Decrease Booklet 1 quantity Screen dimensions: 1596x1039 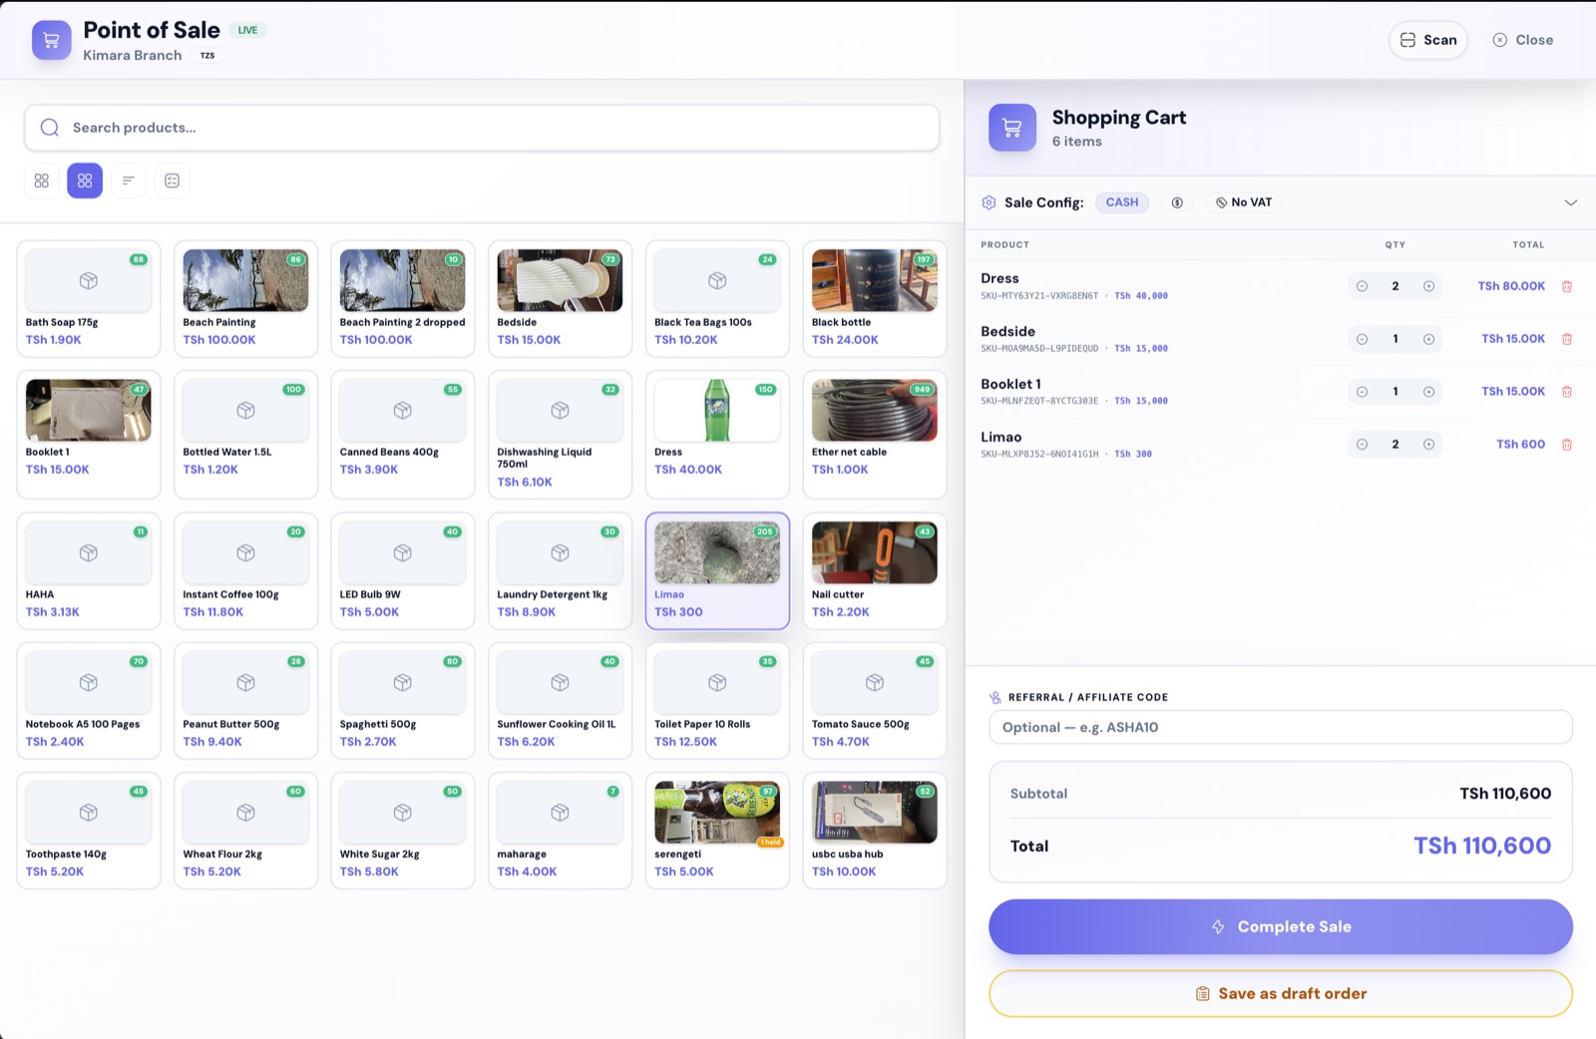[x=1362, y=392]
